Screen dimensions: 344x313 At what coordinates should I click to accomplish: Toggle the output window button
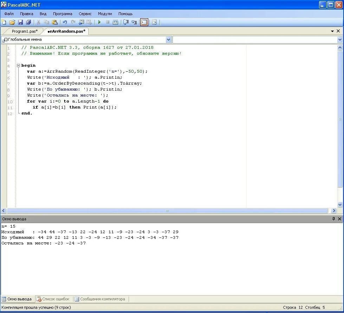click(144, 22)
